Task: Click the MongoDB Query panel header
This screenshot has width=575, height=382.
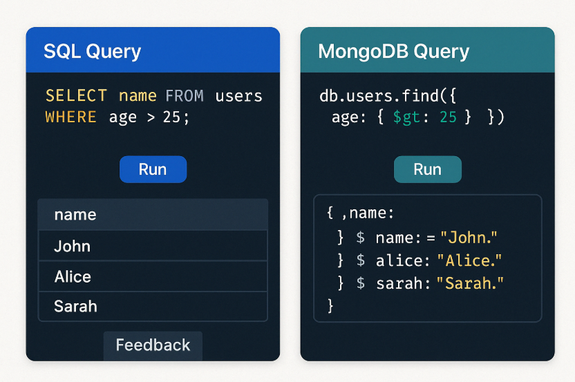Action: tap(428, 50)
